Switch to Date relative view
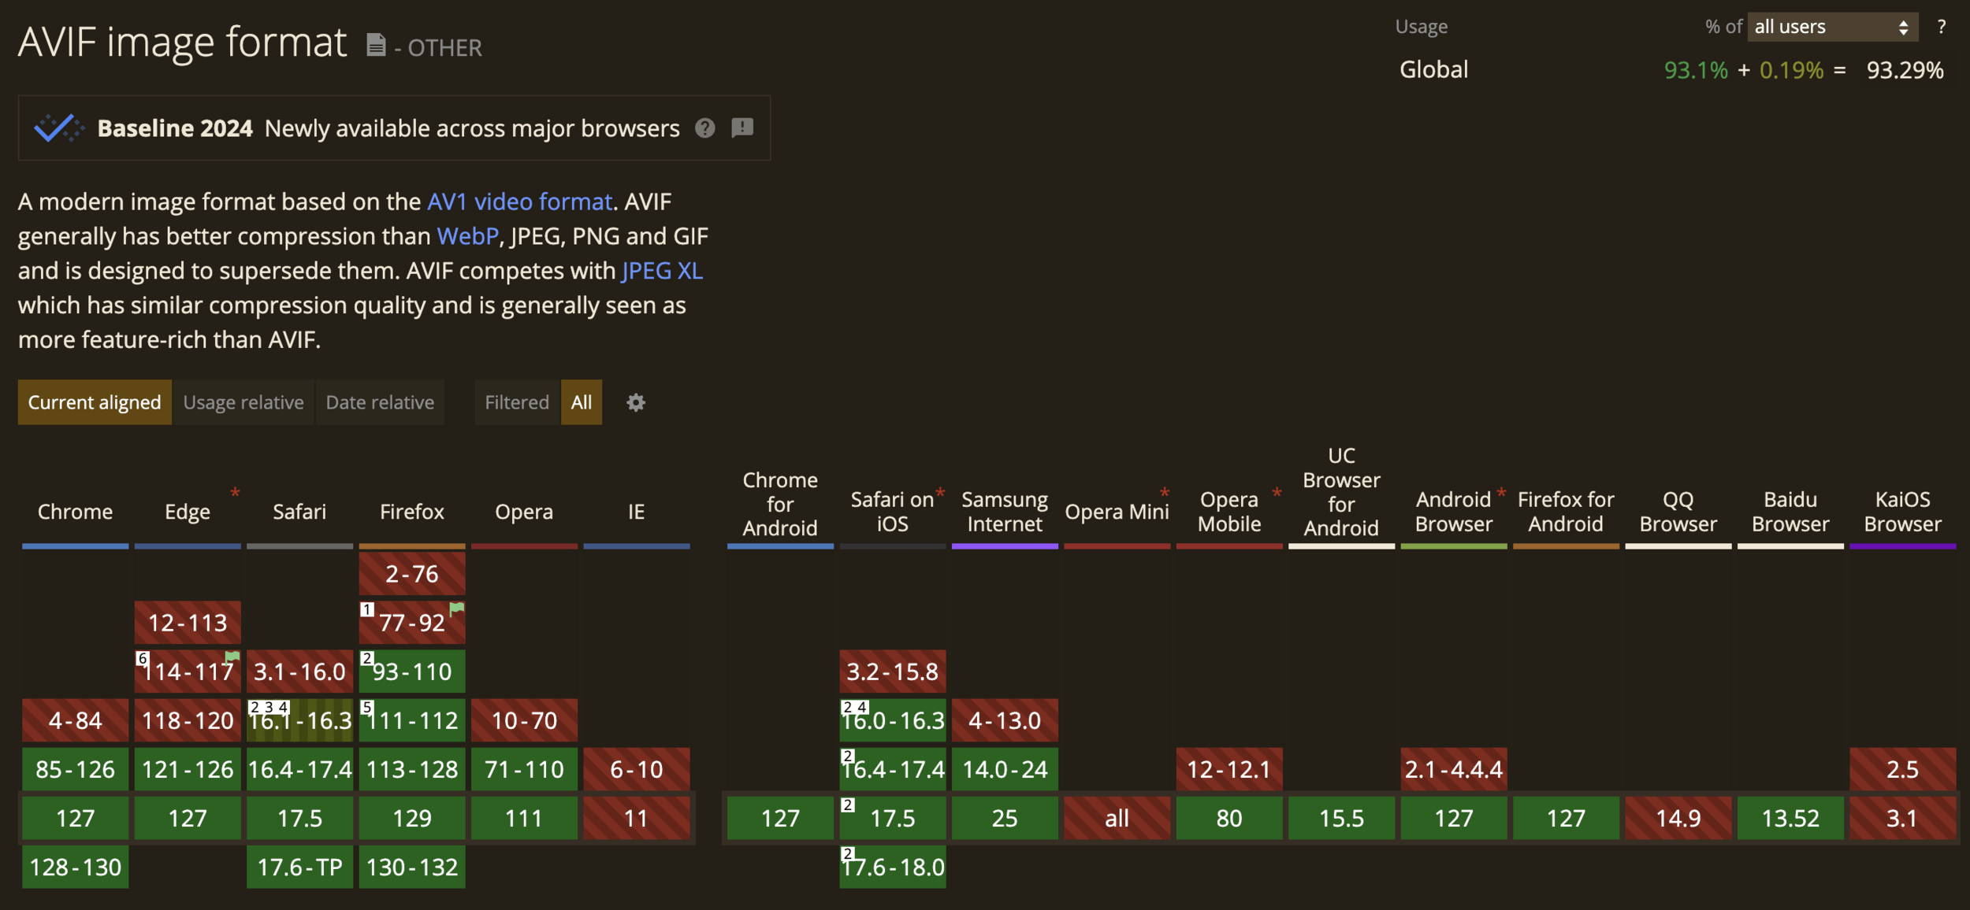 click(x=380, y=402)
